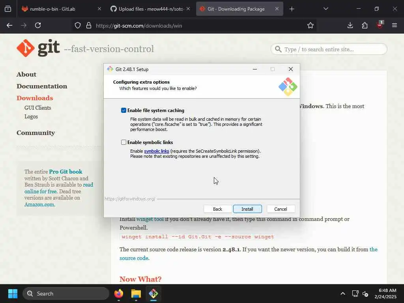Open Firefox downloads panel
This screenshot has height=303, width=404.
coord(350,26)
